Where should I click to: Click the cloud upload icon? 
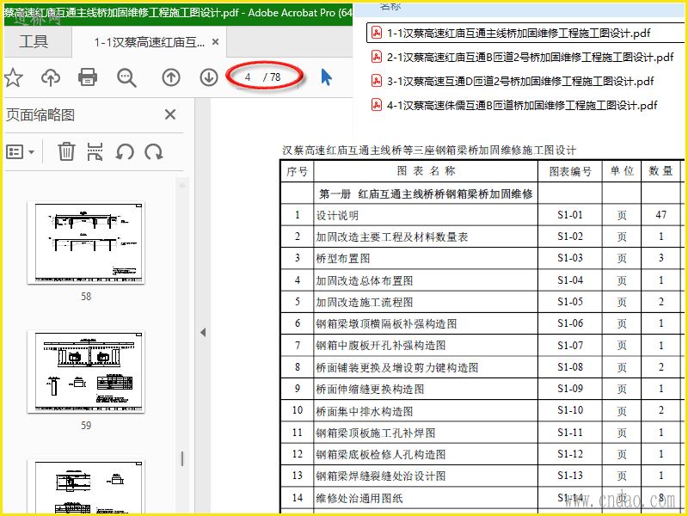[x=51, y=77]
